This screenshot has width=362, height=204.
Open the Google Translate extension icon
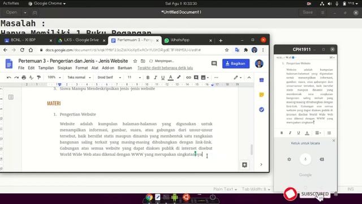[237, 50]
